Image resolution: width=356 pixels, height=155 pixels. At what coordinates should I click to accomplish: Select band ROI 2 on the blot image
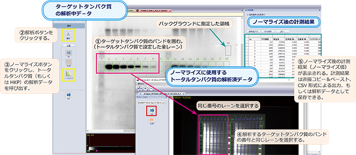[109, 66]
